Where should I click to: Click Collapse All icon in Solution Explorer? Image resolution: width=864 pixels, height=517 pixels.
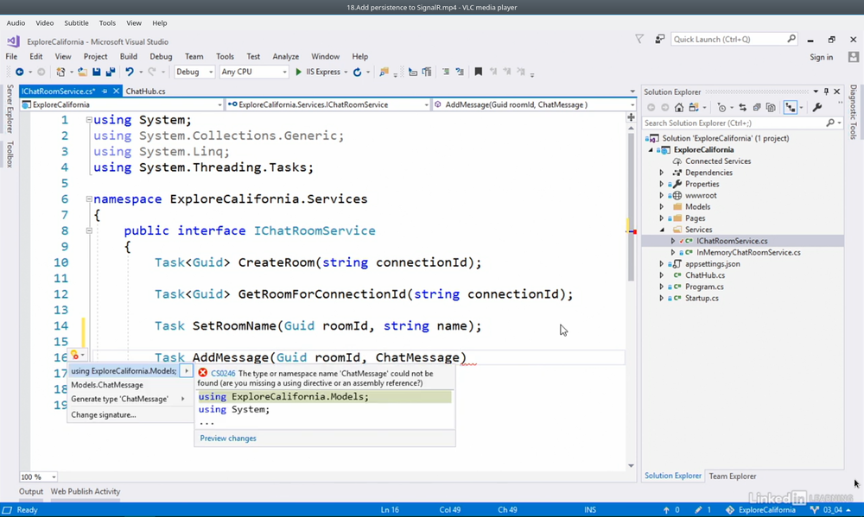point(758,108)
